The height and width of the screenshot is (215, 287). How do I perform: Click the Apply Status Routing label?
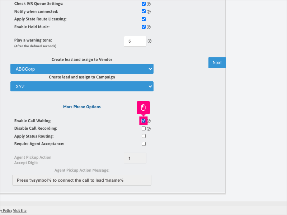[34, 136]
